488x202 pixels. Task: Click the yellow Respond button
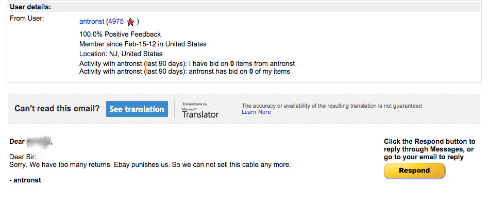pyautogui.click(x=414, y=171)
